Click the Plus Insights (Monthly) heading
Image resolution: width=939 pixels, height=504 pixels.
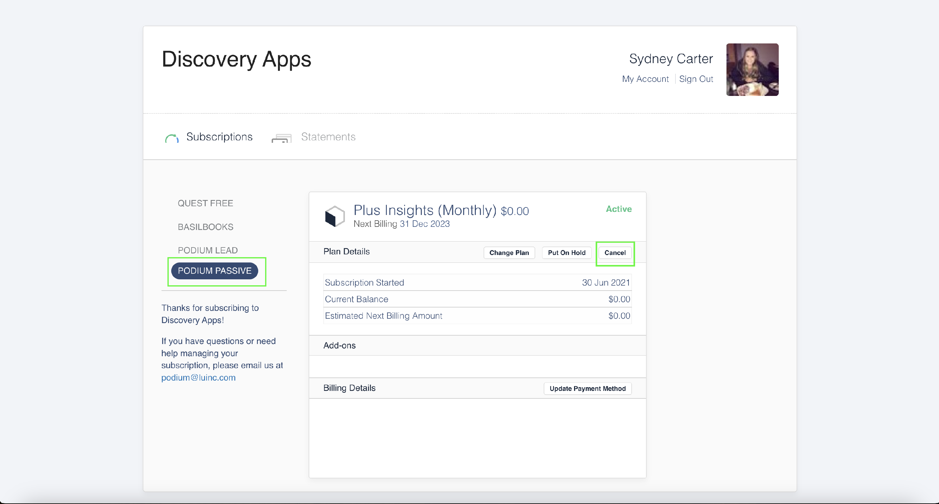pyautogui.click(x=425, y=210)
